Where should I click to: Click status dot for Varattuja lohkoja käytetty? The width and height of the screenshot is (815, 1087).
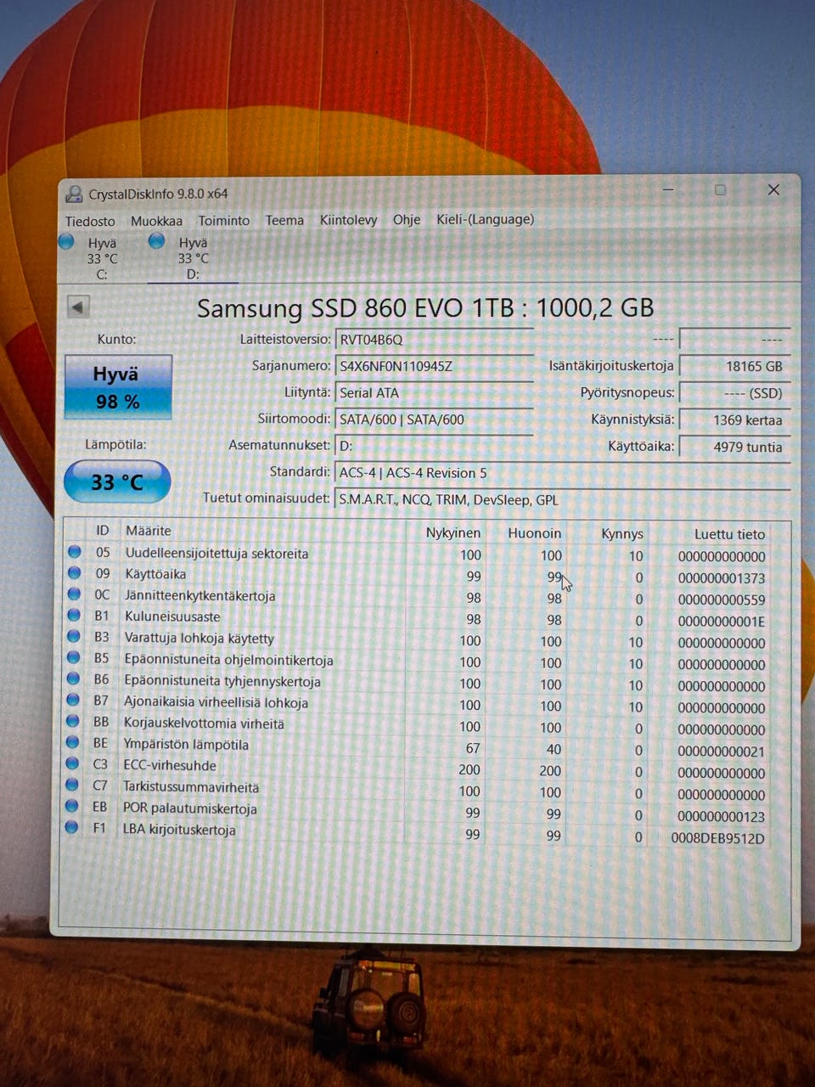click(75, 637)
